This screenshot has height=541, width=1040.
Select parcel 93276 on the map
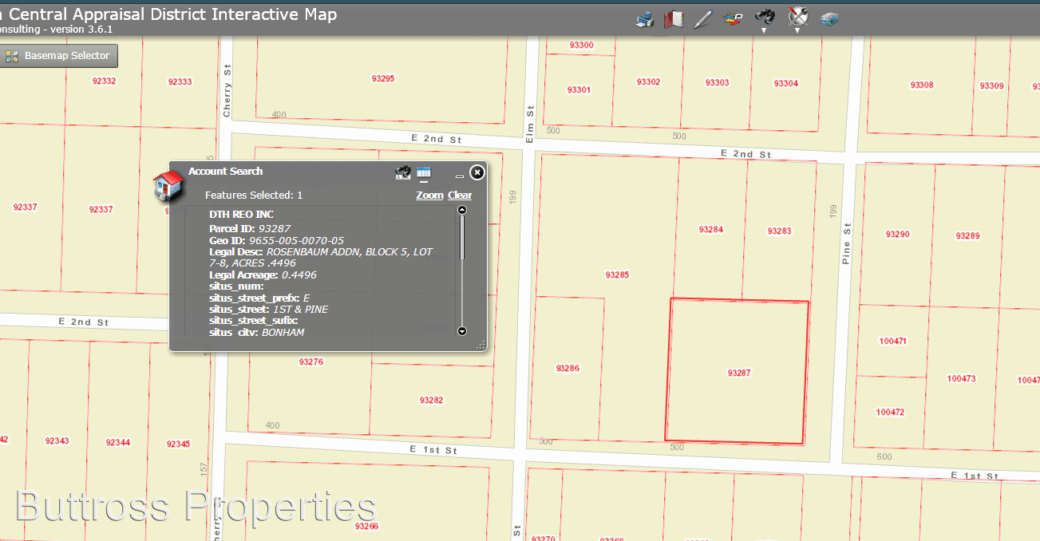[x=311, y=361]
